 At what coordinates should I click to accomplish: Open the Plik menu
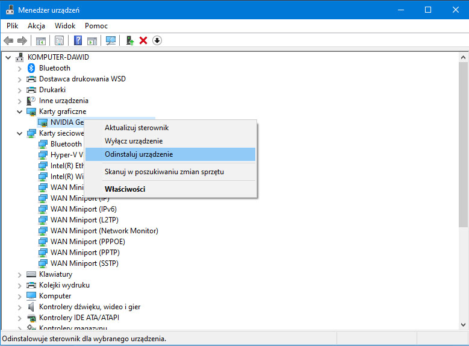coord(12,26)
